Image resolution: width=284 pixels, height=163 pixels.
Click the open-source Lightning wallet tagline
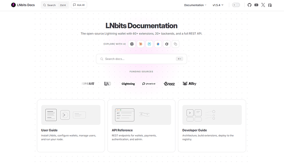[141, 34]
